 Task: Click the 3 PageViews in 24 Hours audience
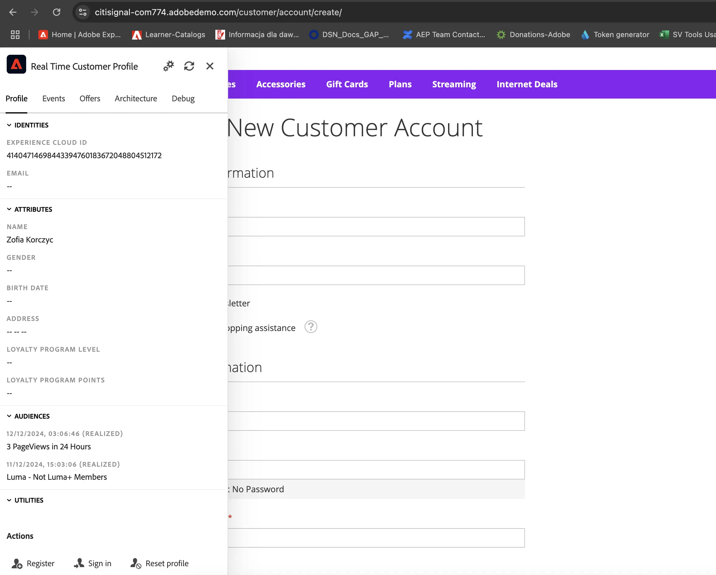48,447
